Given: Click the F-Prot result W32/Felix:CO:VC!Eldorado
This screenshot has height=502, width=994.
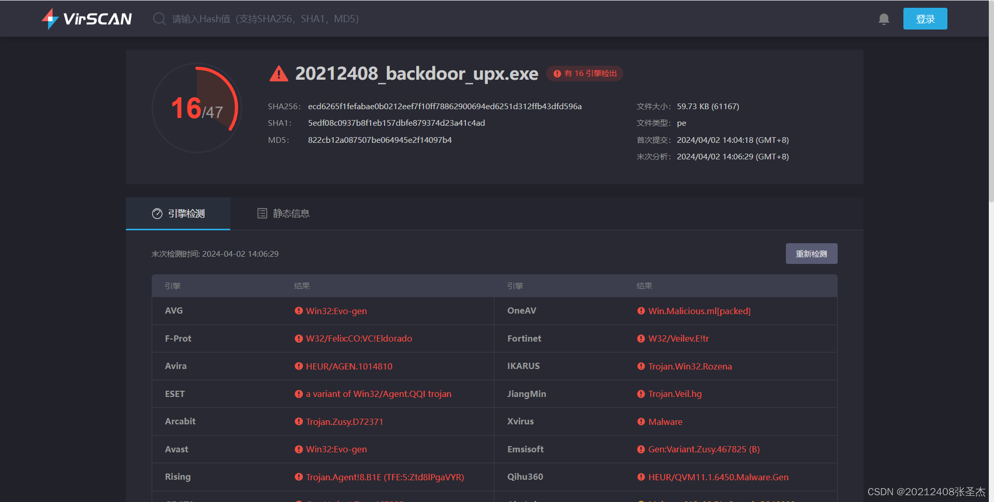Looking at the screenshot, I should [359, 338].
